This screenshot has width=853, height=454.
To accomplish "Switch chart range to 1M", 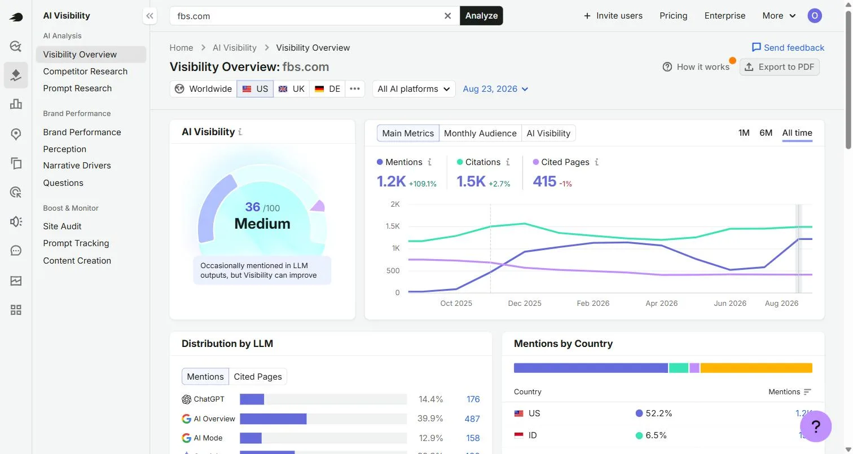I will point(744,133).
